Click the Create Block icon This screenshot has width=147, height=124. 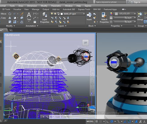(94, 14)
